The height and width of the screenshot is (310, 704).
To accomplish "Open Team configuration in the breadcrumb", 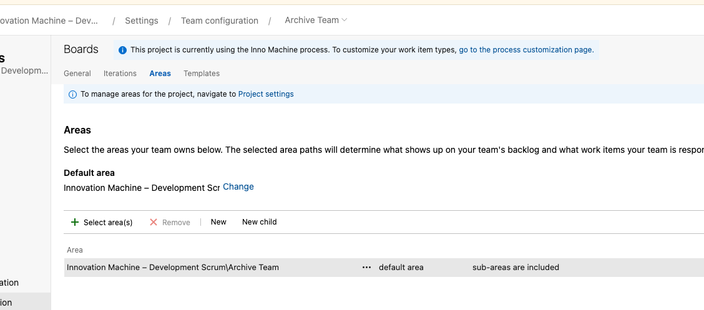I will click(220, 21).
